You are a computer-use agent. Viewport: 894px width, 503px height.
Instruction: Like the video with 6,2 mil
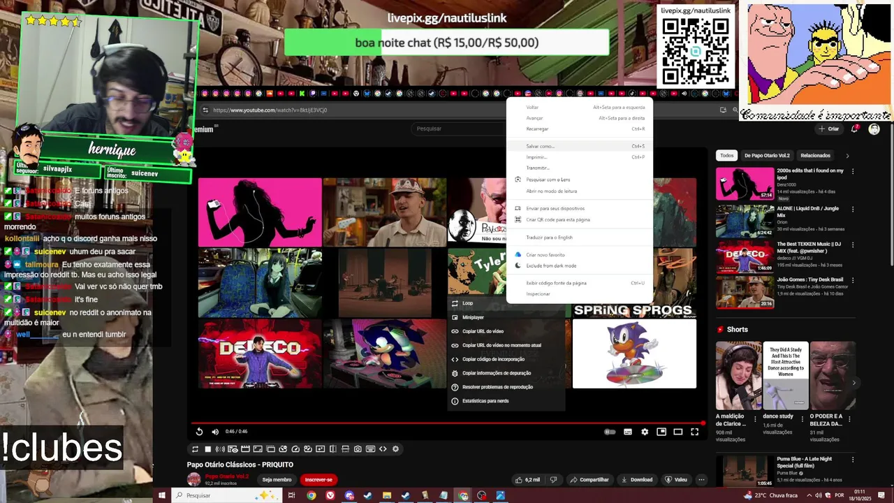click(527, 480)
